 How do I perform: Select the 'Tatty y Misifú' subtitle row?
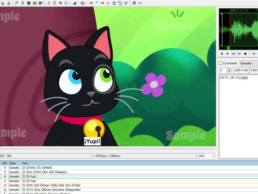[x=129, y=168]
